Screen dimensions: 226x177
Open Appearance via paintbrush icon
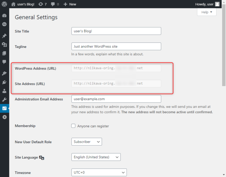pos(4,73)
